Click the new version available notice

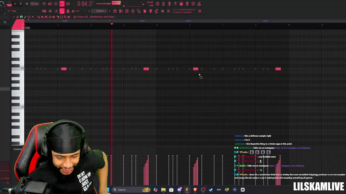point(184,11)
